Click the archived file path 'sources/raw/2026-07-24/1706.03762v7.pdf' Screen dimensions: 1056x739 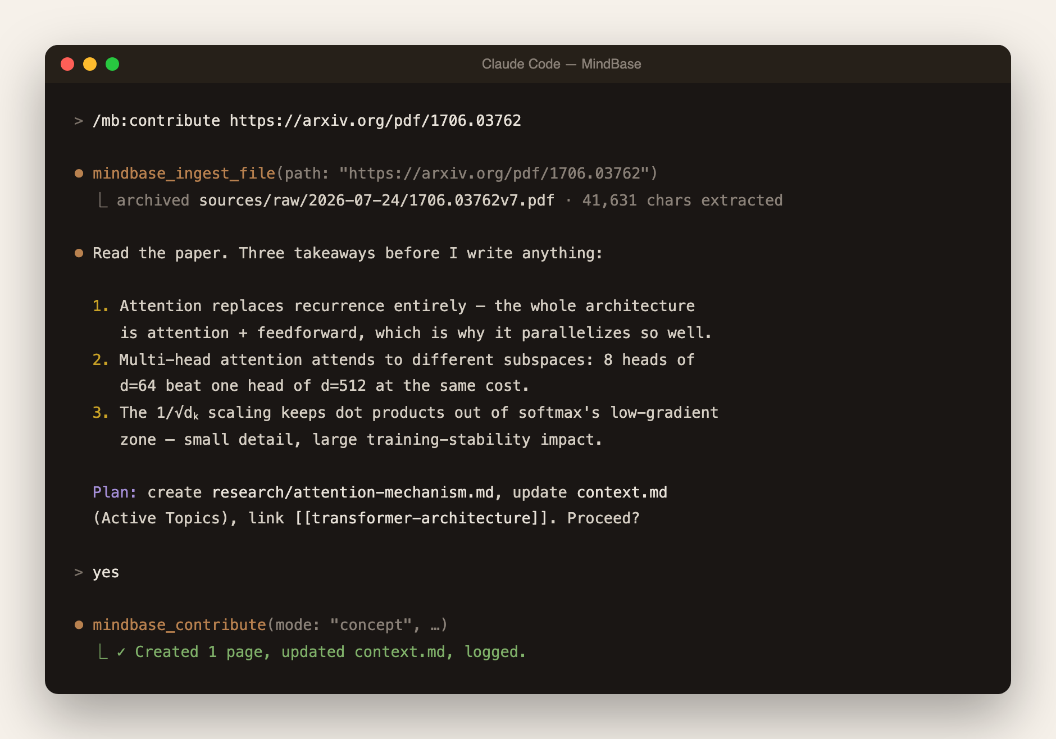[376, 200]
